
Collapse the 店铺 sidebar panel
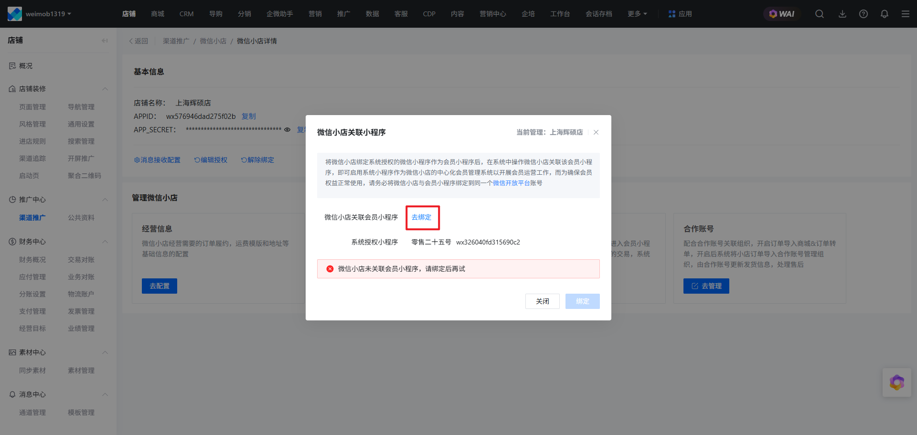105,41
